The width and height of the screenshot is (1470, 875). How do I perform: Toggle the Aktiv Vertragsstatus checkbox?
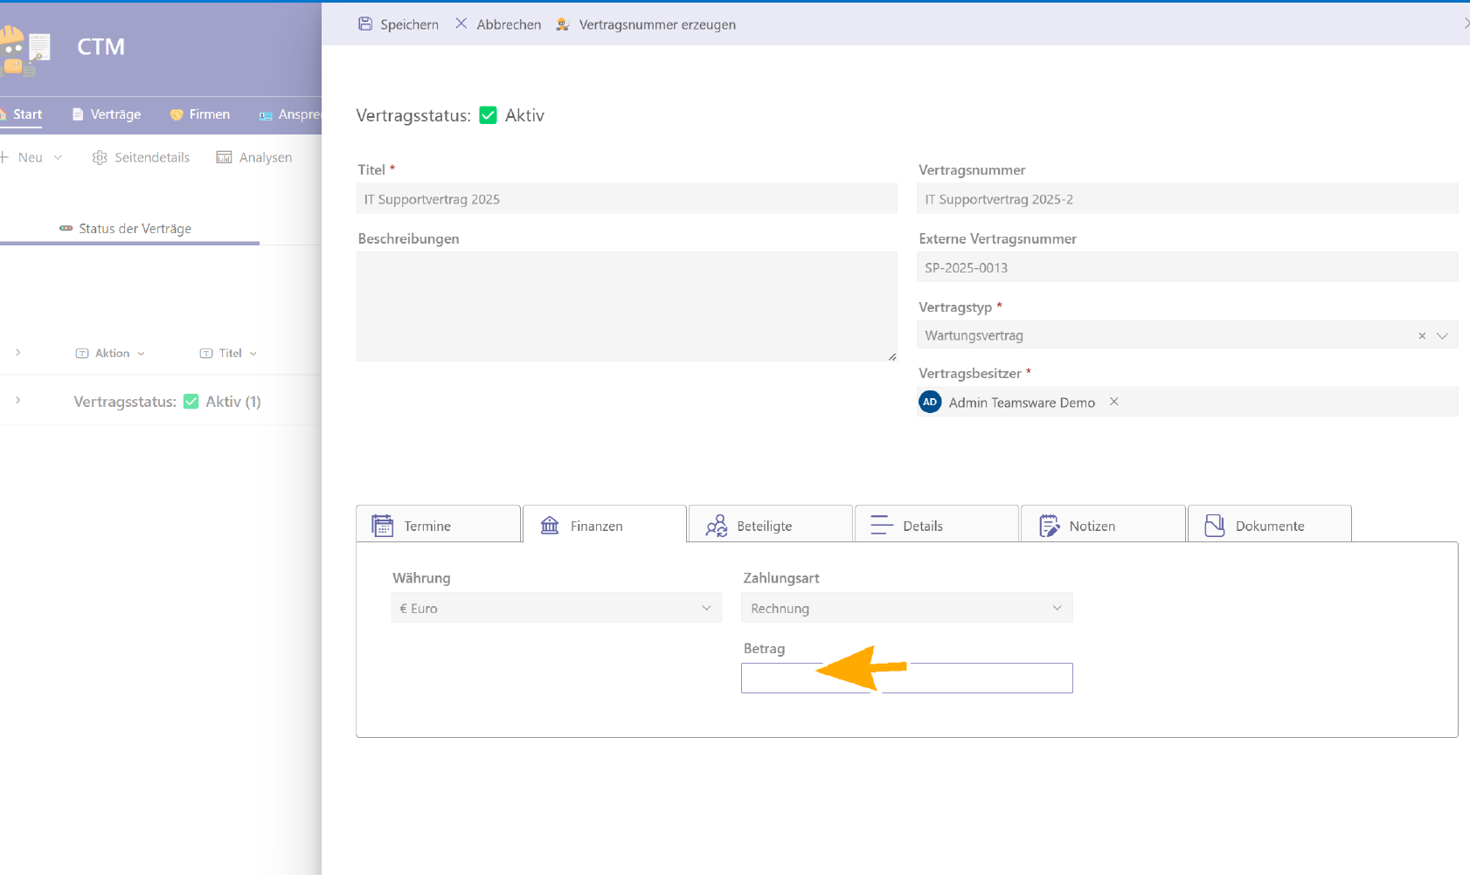point(489,115)
